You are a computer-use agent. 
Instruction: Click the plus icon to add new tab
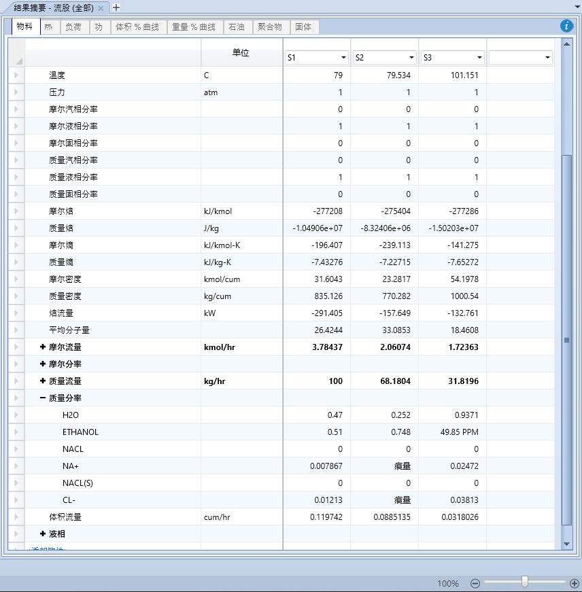116,7
